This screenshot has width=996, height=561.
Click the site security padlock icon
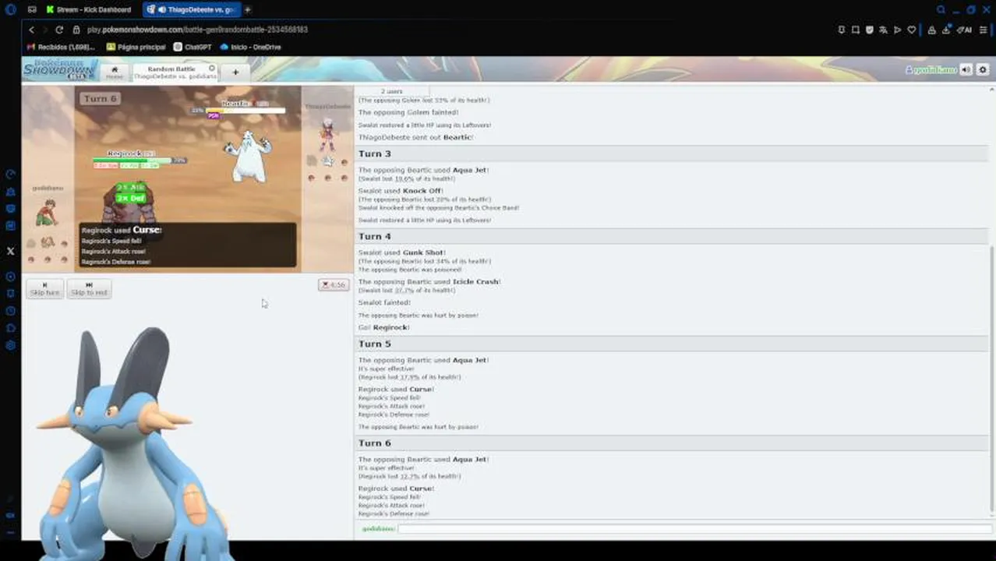(x=76, y=30)
